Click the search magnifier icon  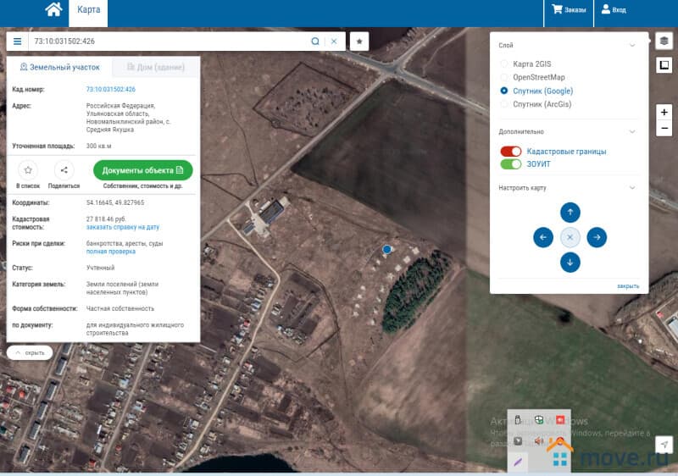(x=315, y=41)
